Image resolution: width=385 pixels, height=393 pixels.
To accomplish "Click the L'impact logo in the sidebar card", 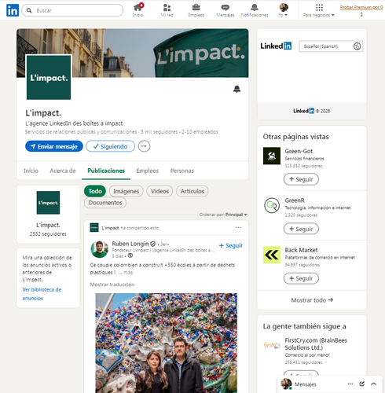I will pyautogui.click(x=48, y=203).
